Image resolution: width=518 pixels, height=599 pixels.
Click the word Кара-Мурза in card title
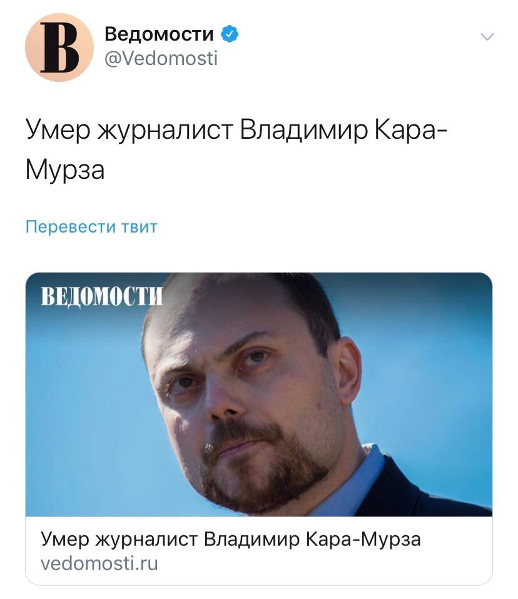[363, 540]
